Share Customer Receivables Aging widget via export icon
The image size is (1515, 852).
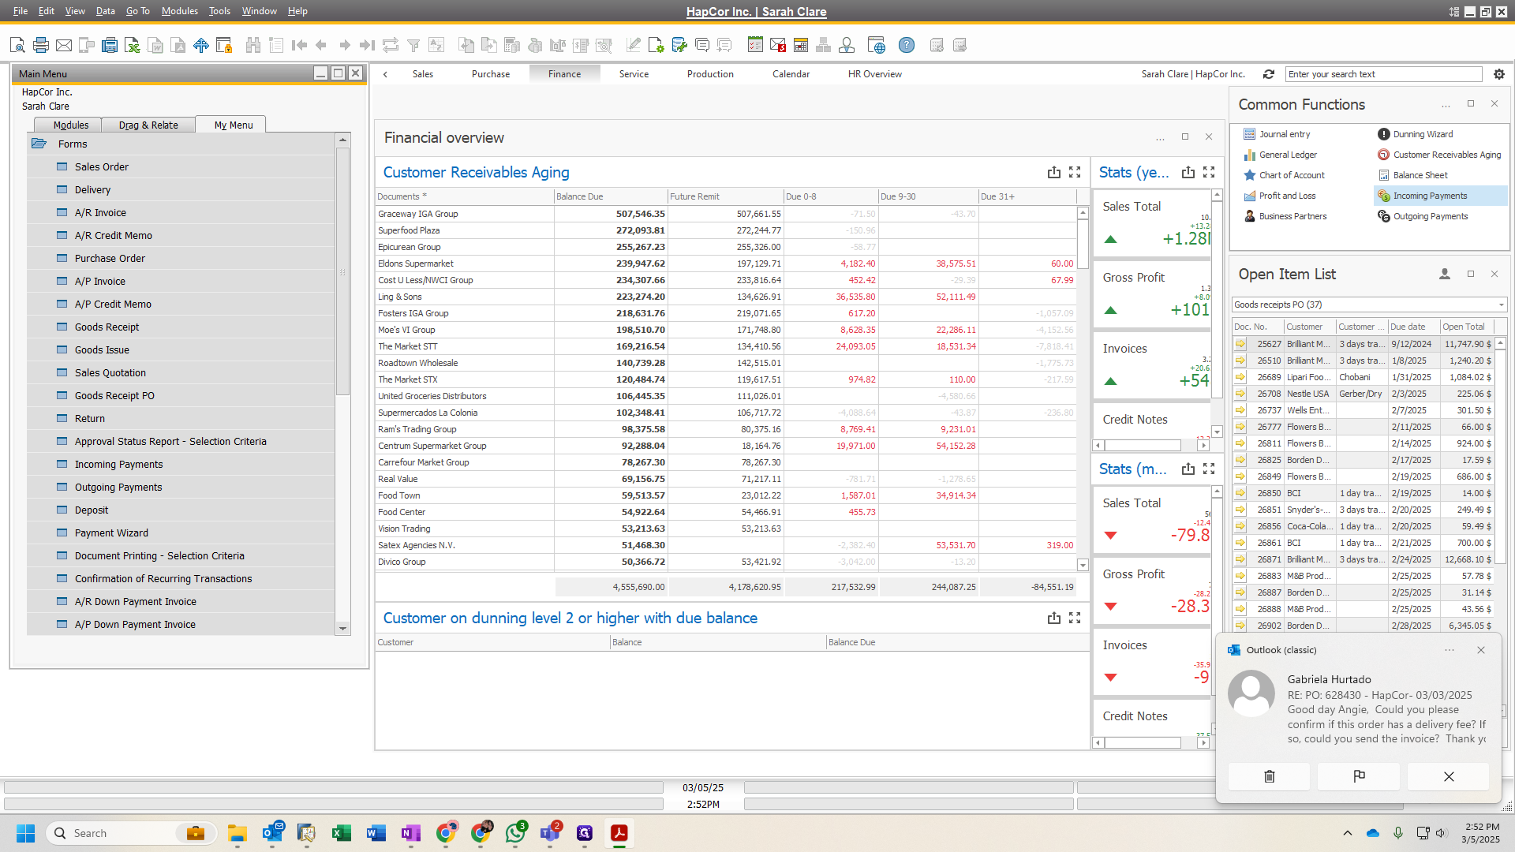pos(1053,172)
